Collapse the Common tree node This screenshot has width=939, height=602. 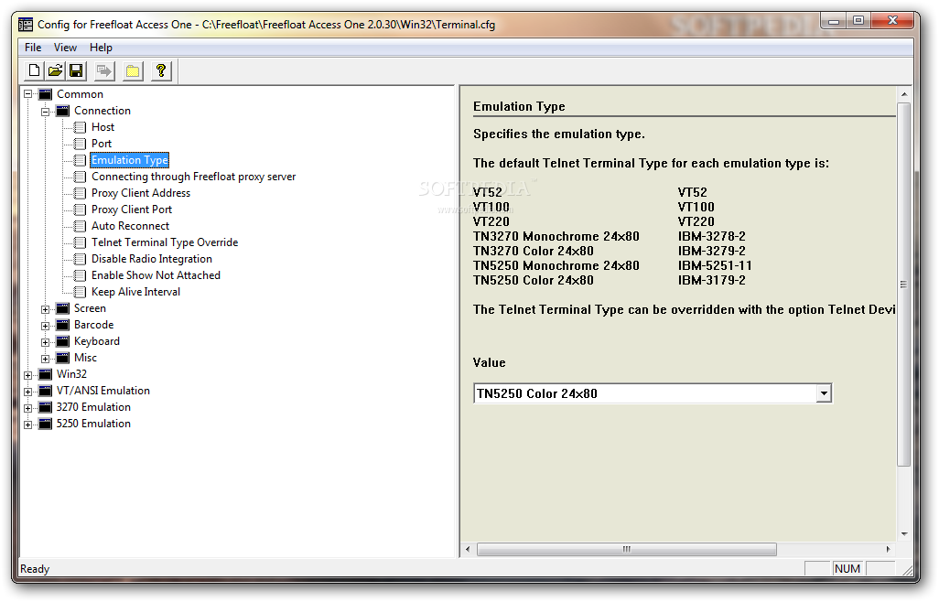point(27,94)
